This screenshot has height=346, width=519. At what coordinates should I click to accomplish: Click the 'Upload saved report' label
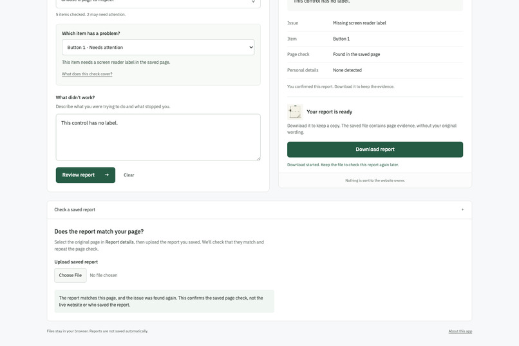click(76, 262)
